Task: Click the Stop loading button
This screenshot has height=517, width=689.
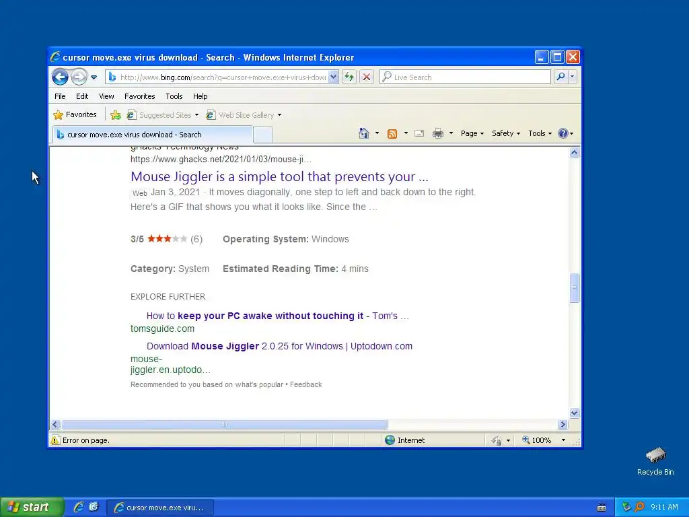Action: (367, 77)
